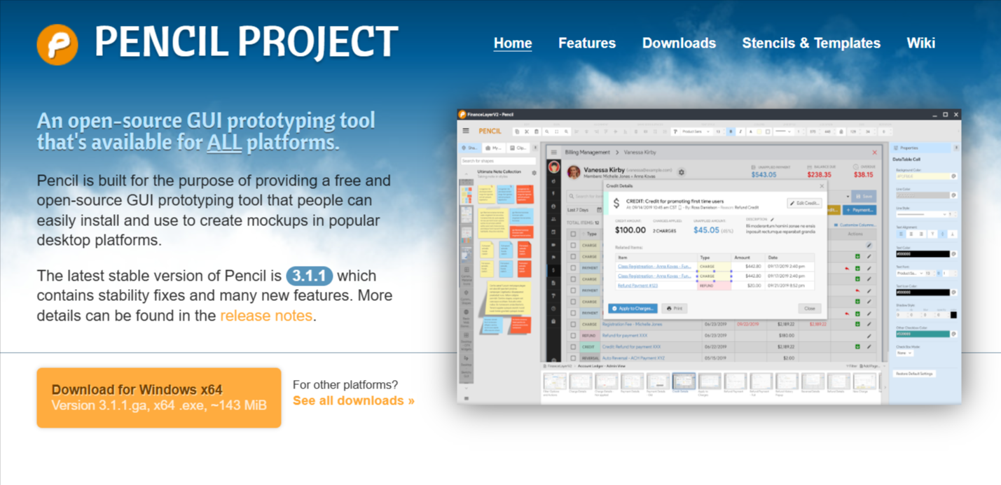Click the Apply to Charges... button
This screenshot has height=485, width=1001.
click(633, 309)
